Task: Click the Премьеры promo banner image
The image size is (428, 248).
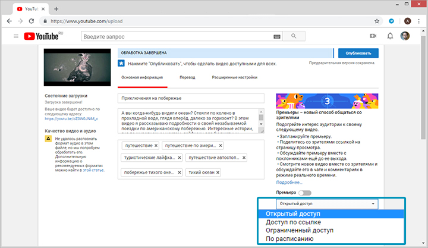Action: pos(327,101)
